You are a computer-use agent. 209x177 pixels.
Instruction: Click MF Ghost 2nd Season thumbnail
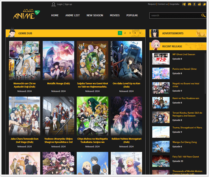[161, 59]
